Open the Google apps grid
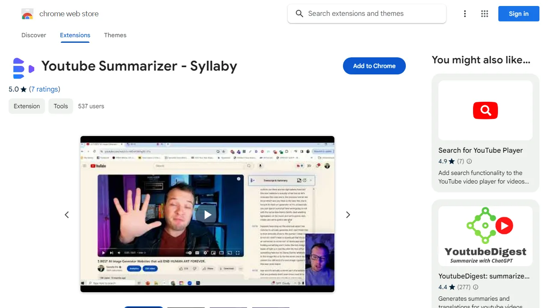 (x=485, y=14)
